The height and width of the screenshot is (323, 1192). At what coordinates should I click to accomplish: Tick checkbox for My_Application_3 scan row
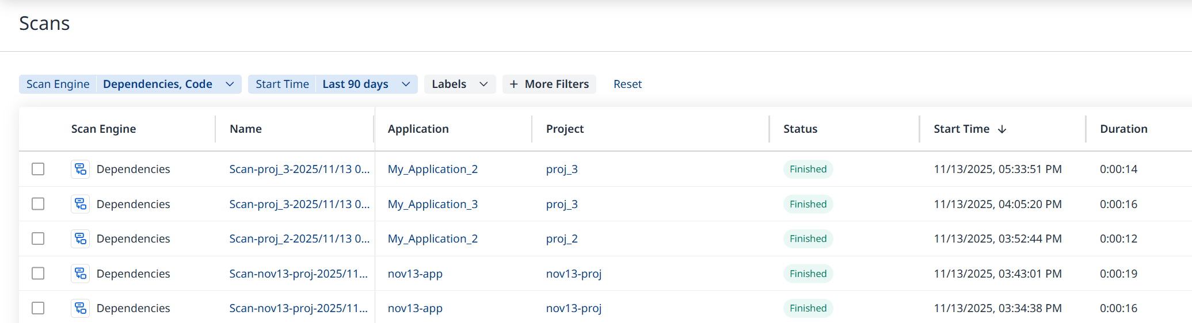pyautogui.click(x=38, y=204)
